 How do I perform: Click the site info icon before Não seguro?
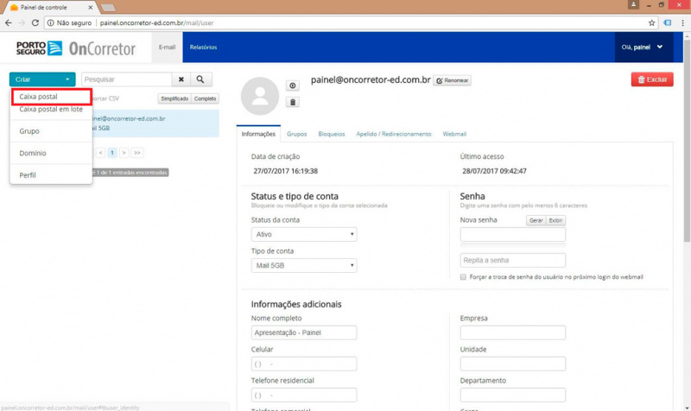(x=51, y=23)
